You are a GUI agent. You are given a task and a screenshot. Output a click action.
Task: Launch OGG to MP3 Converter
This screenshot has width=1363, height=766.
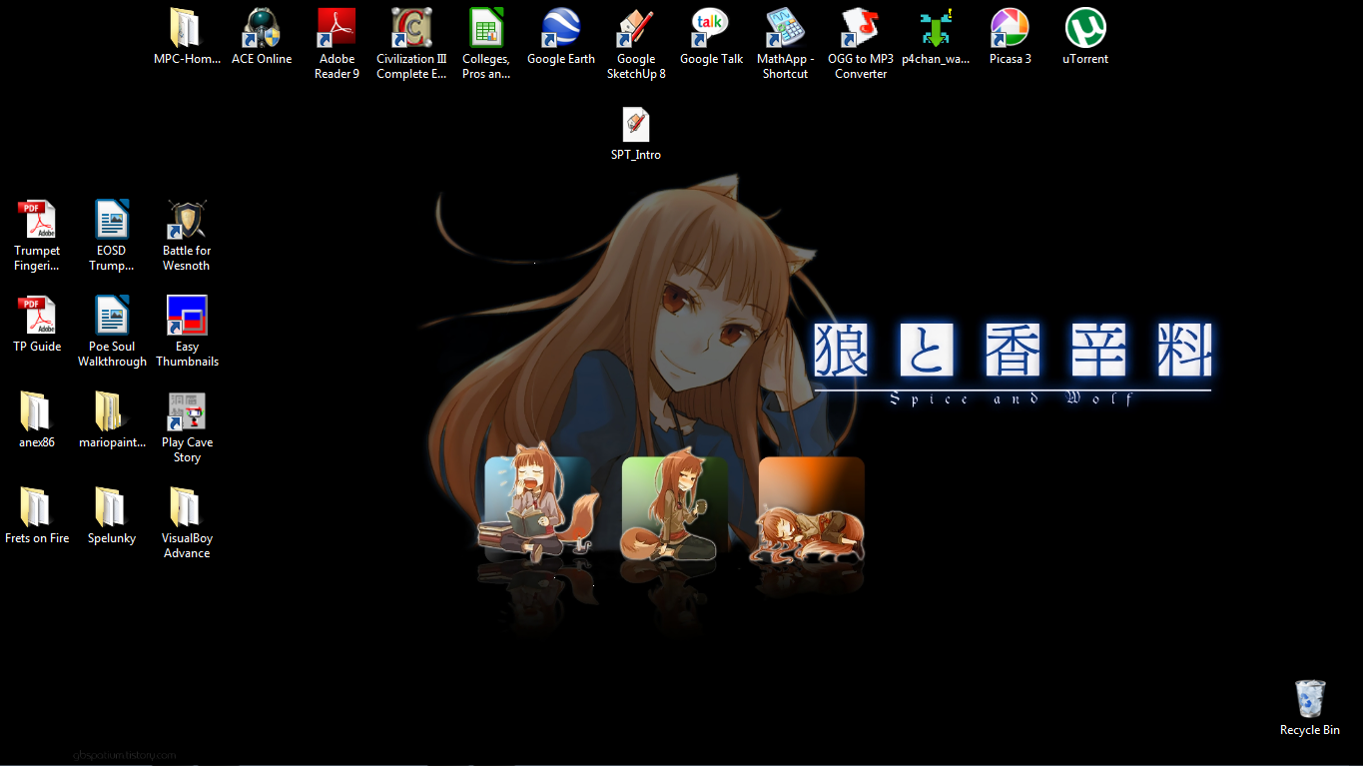click(x=861, y=28)
